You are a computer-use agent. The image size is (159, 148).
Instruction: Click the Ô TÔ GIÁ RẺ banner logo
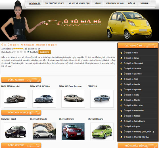(x=72, y=22)
